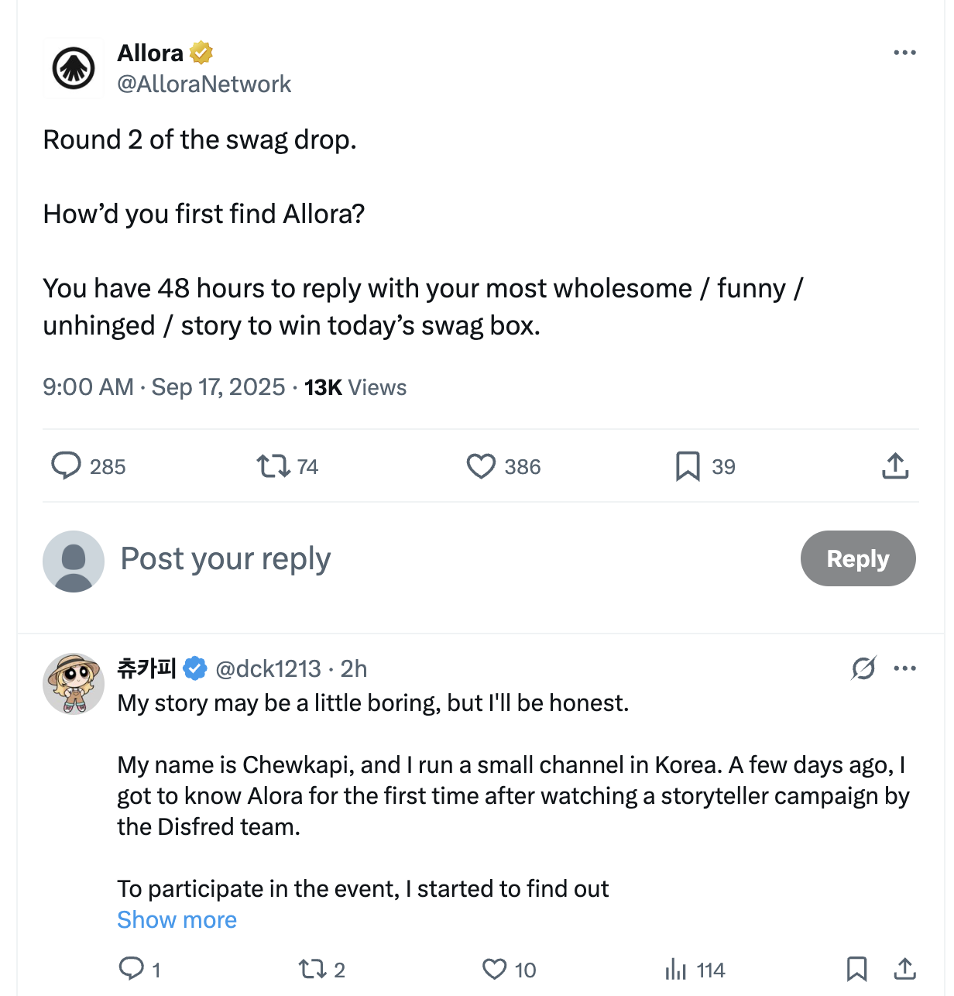Screen dimensions: 954x996
Task: Share Chewkapi's reply using share icon
Action: click(904, 969)
